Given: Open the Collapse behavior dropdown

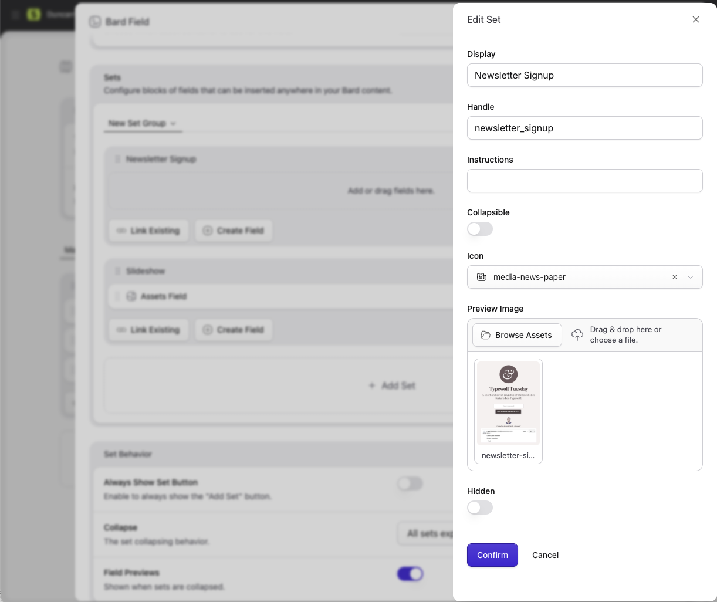Looking at the screenshot, I should click(x=425, y=533).
